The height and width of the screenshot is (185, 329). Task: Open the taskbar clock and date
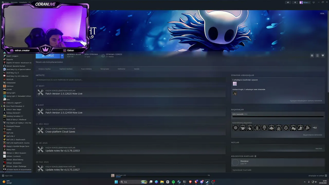tap(323, 182)
